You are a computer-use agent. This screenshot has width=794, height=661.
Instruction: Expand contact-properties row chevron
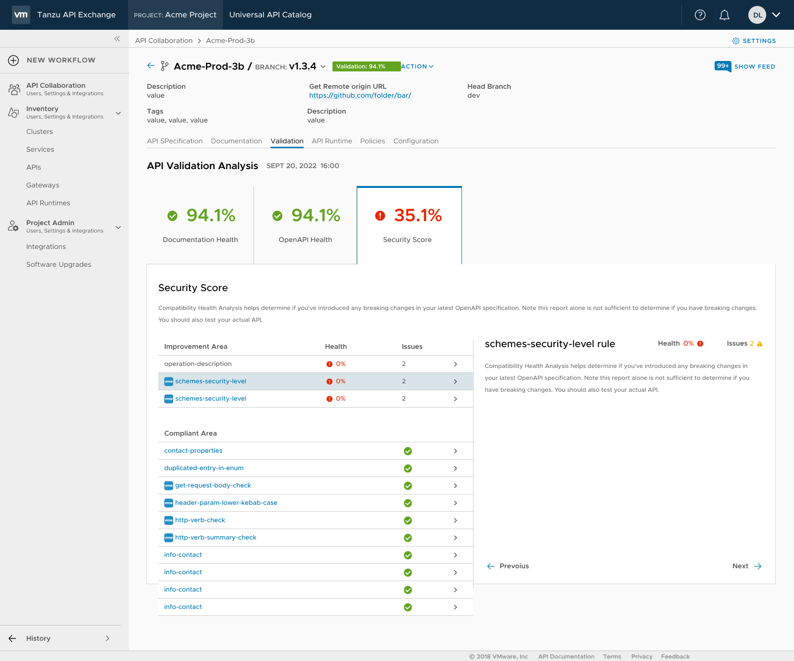(456, 451)
